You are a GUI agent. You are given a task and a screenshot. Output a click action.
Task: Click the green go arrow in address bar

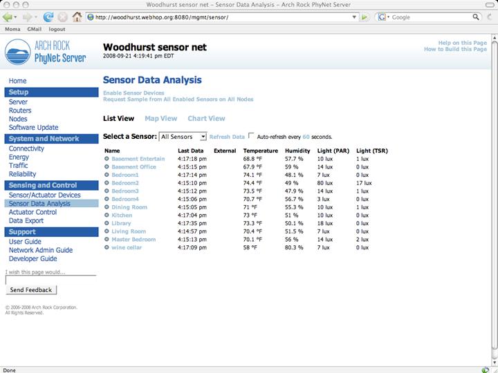365,17
